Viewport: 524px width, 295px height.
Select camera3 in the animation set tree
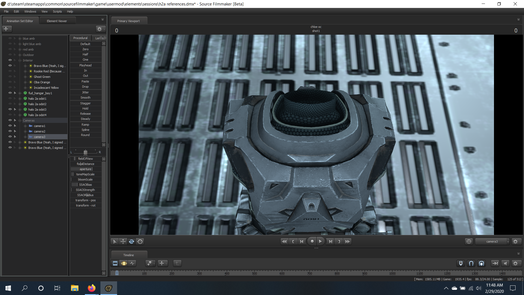[x=40, y=137]
